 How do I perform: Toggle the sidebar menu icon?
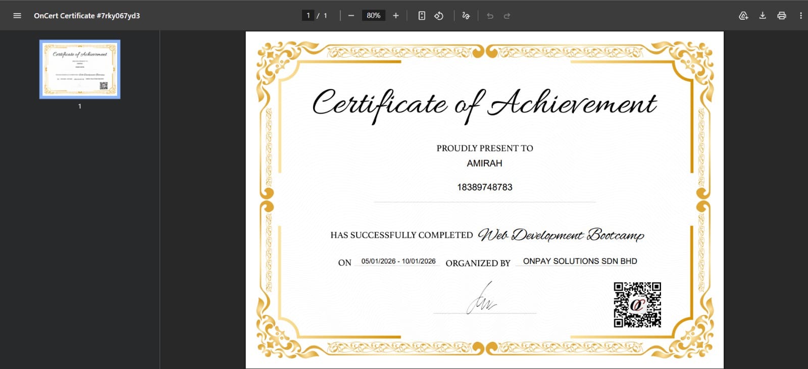click(x=17, y=16)
